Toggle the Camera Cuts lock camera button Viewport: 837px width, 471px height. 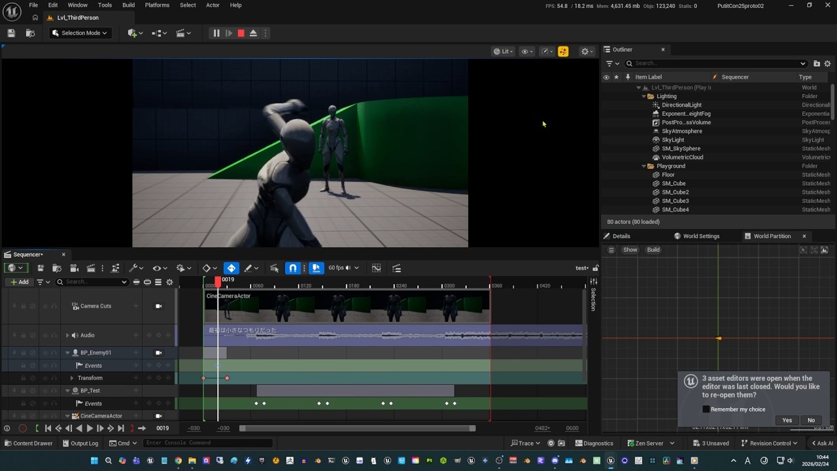coord(158,306)
